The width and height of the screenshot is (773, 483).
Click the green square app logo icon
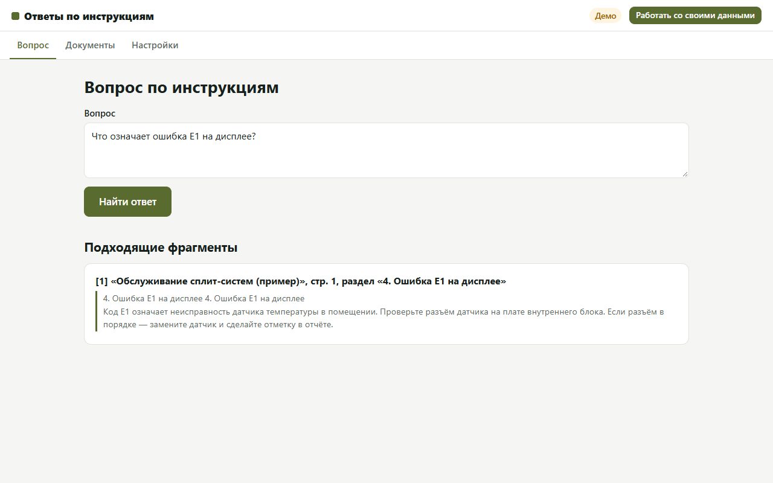coord(16,16)
